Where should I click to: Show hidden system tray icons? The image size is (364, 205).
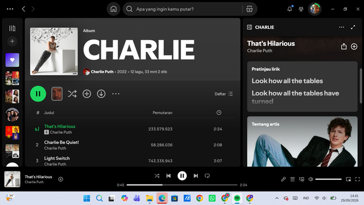point(277,198)
